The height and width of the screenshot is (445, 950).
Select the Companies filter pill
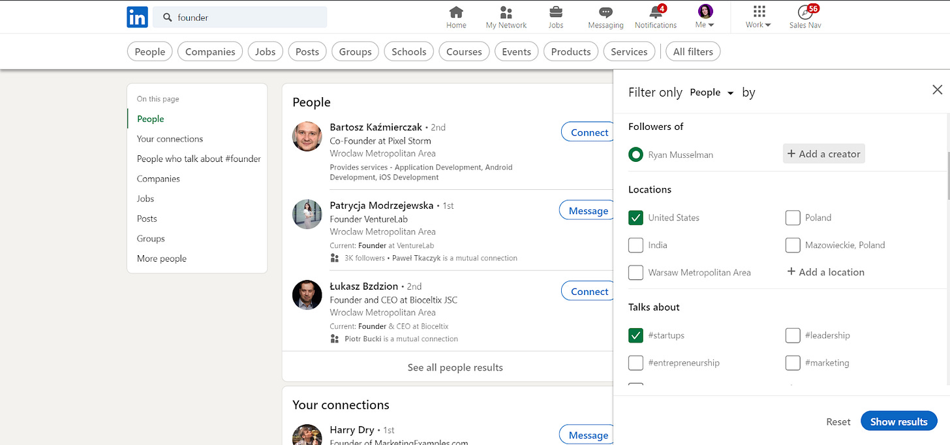coord(210,52)
